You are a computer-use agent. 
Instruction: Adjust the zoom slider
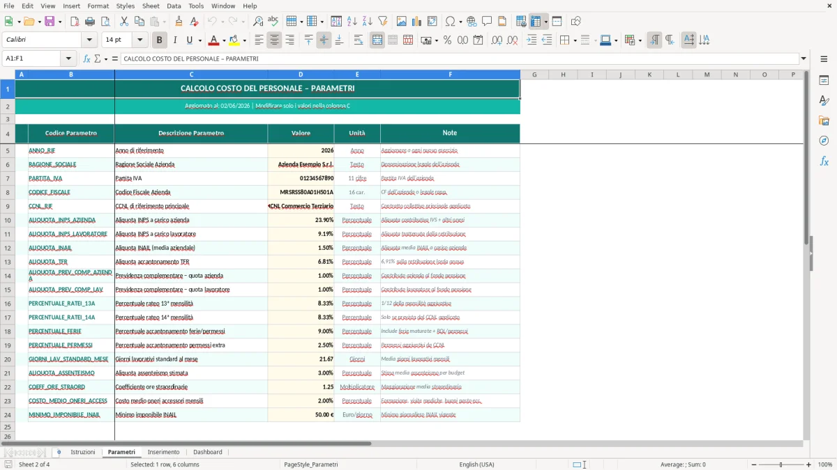click(x=781, y=464)
